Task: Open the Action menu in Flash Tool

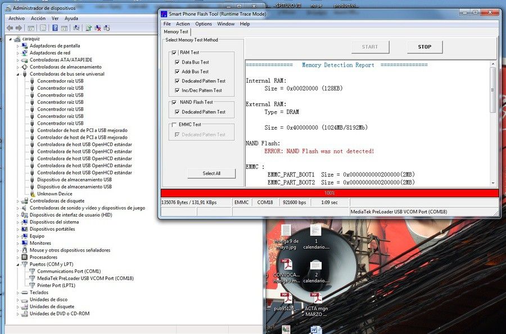Action: pos(183,24)
